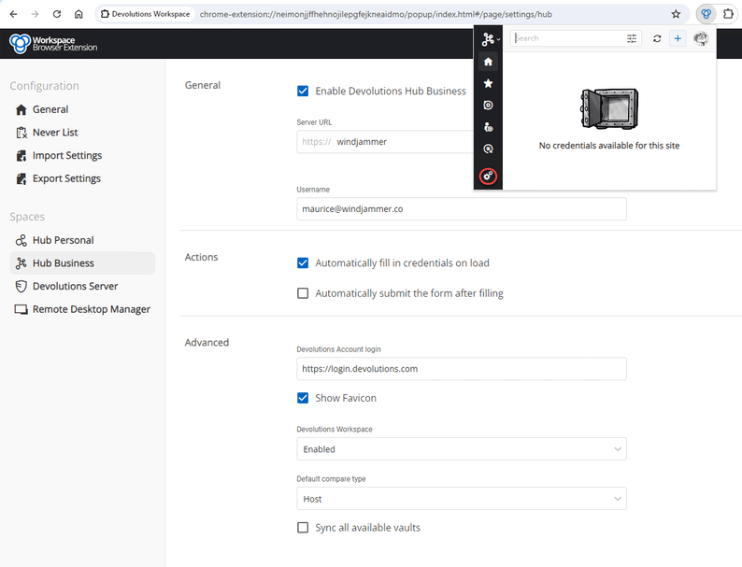Go to Export Settings

point(66,178)
